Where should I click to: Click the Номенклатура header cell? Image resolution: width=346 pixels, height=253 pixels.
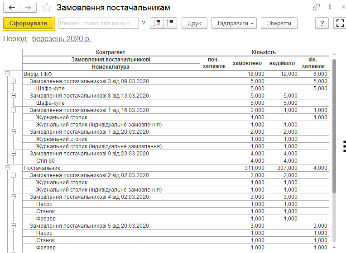point(111,67)
